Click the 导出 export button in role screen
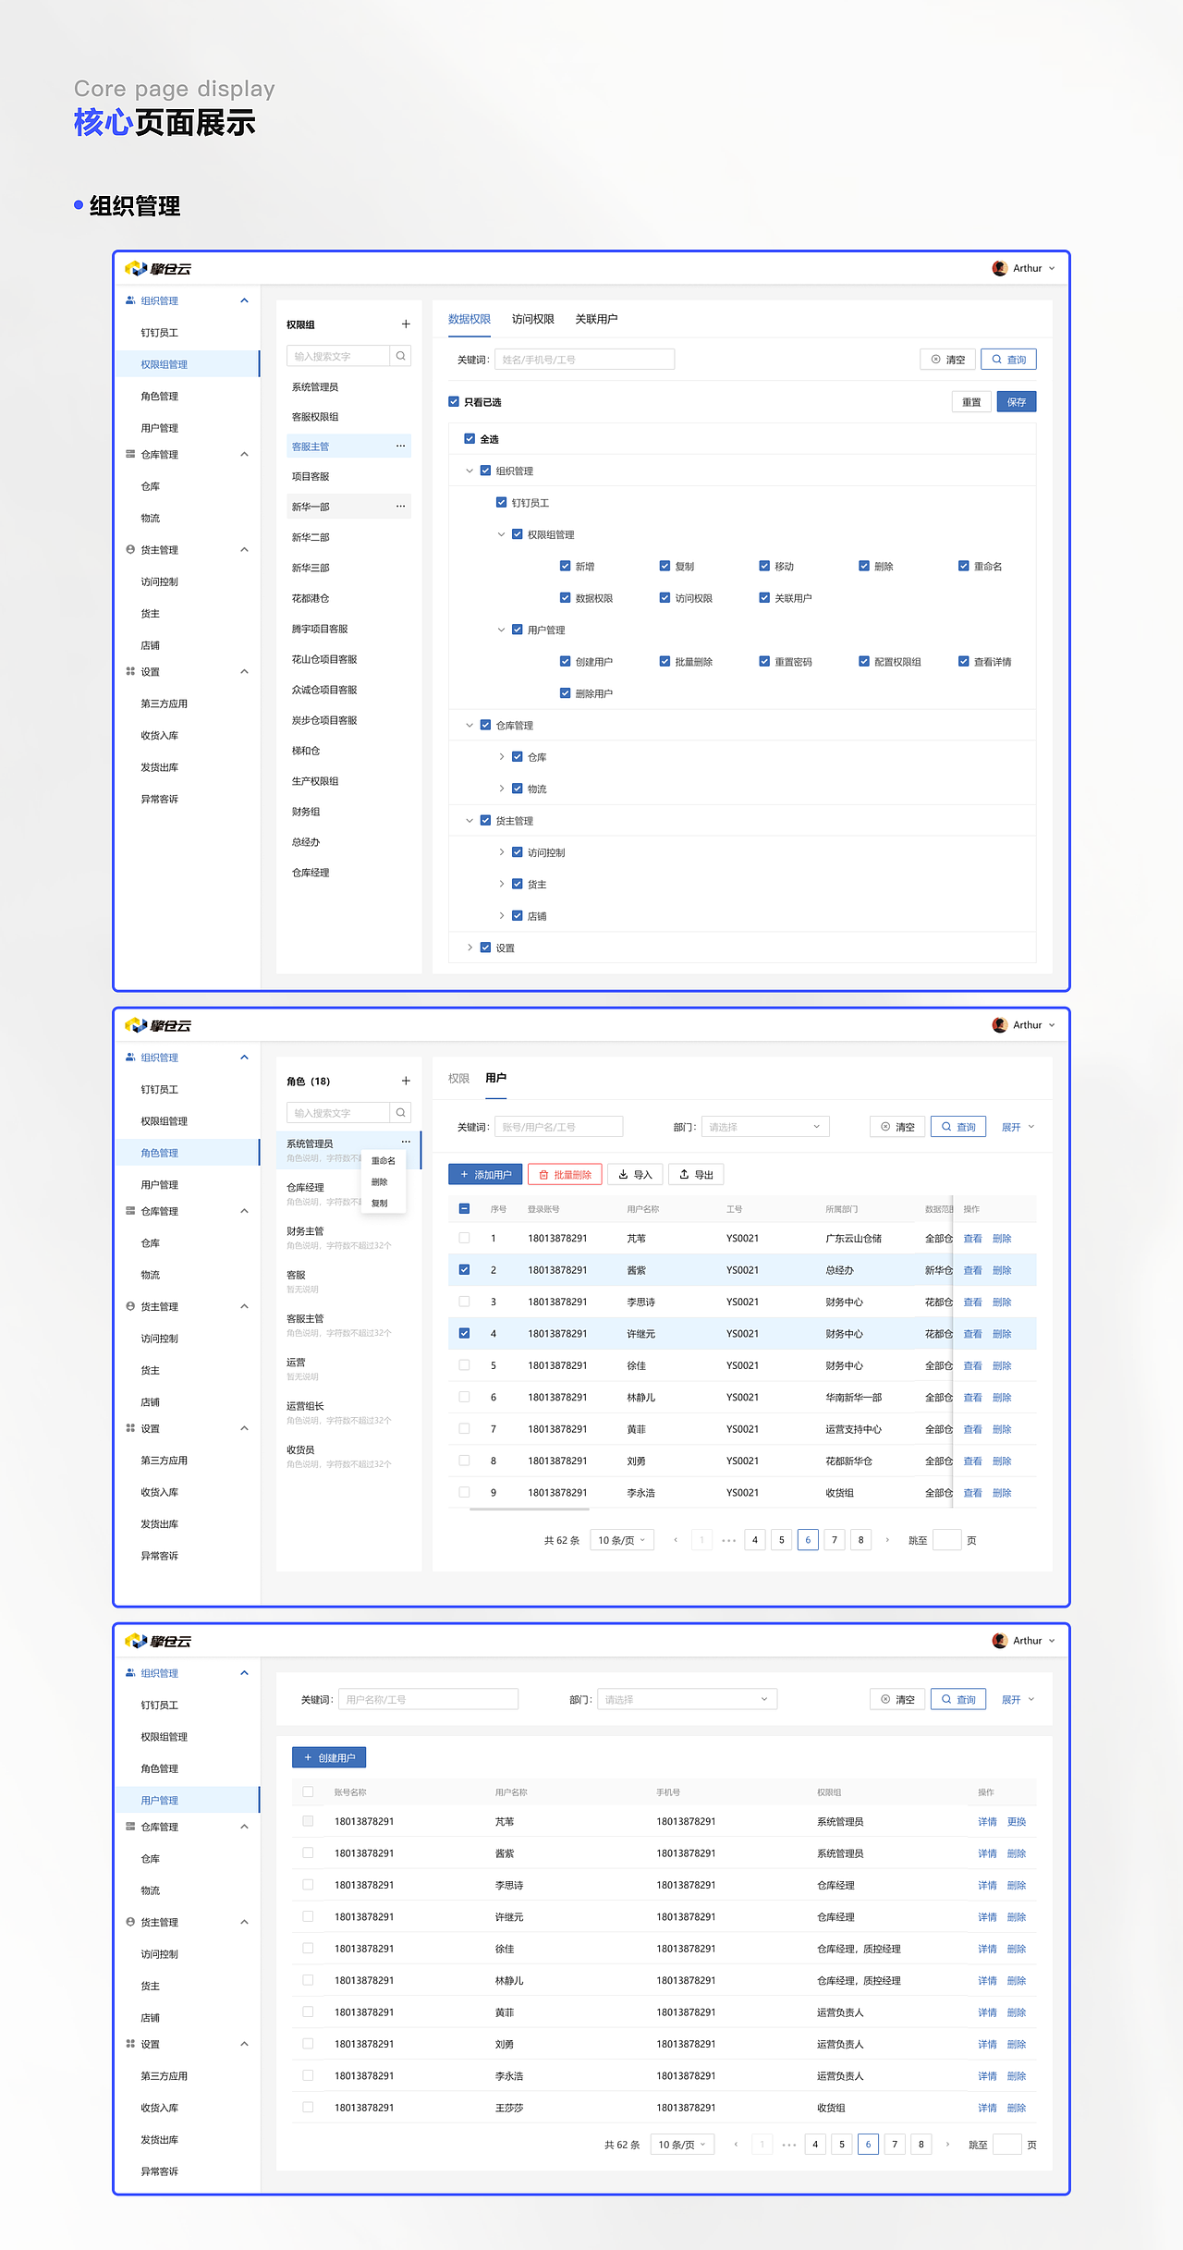 pos(696,1175)
